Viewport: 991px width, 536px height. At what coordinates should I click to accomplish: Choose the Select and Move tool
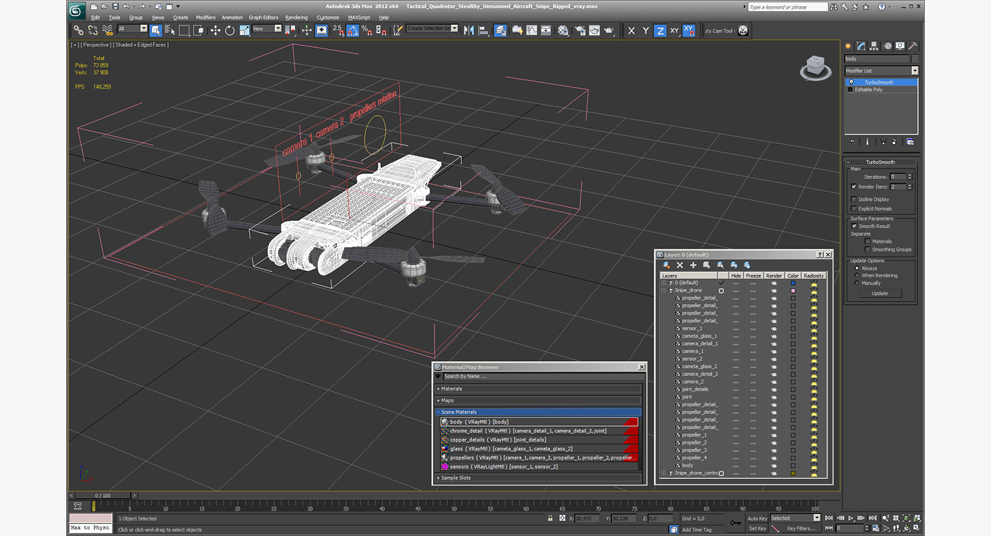215,30
